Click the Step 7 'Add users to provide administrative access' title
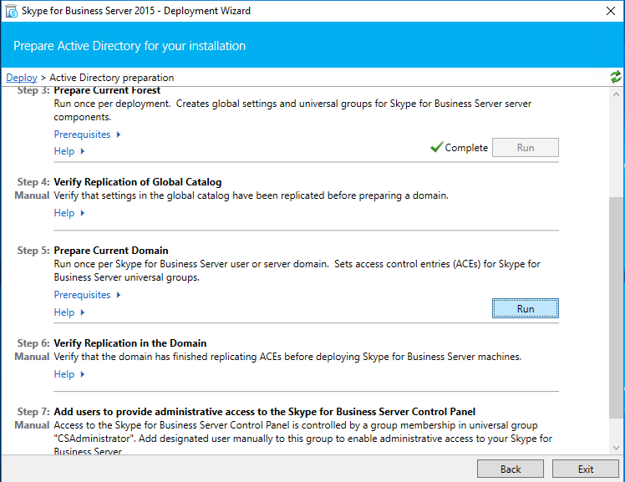 pyautogui.click(x=264, y=412)
